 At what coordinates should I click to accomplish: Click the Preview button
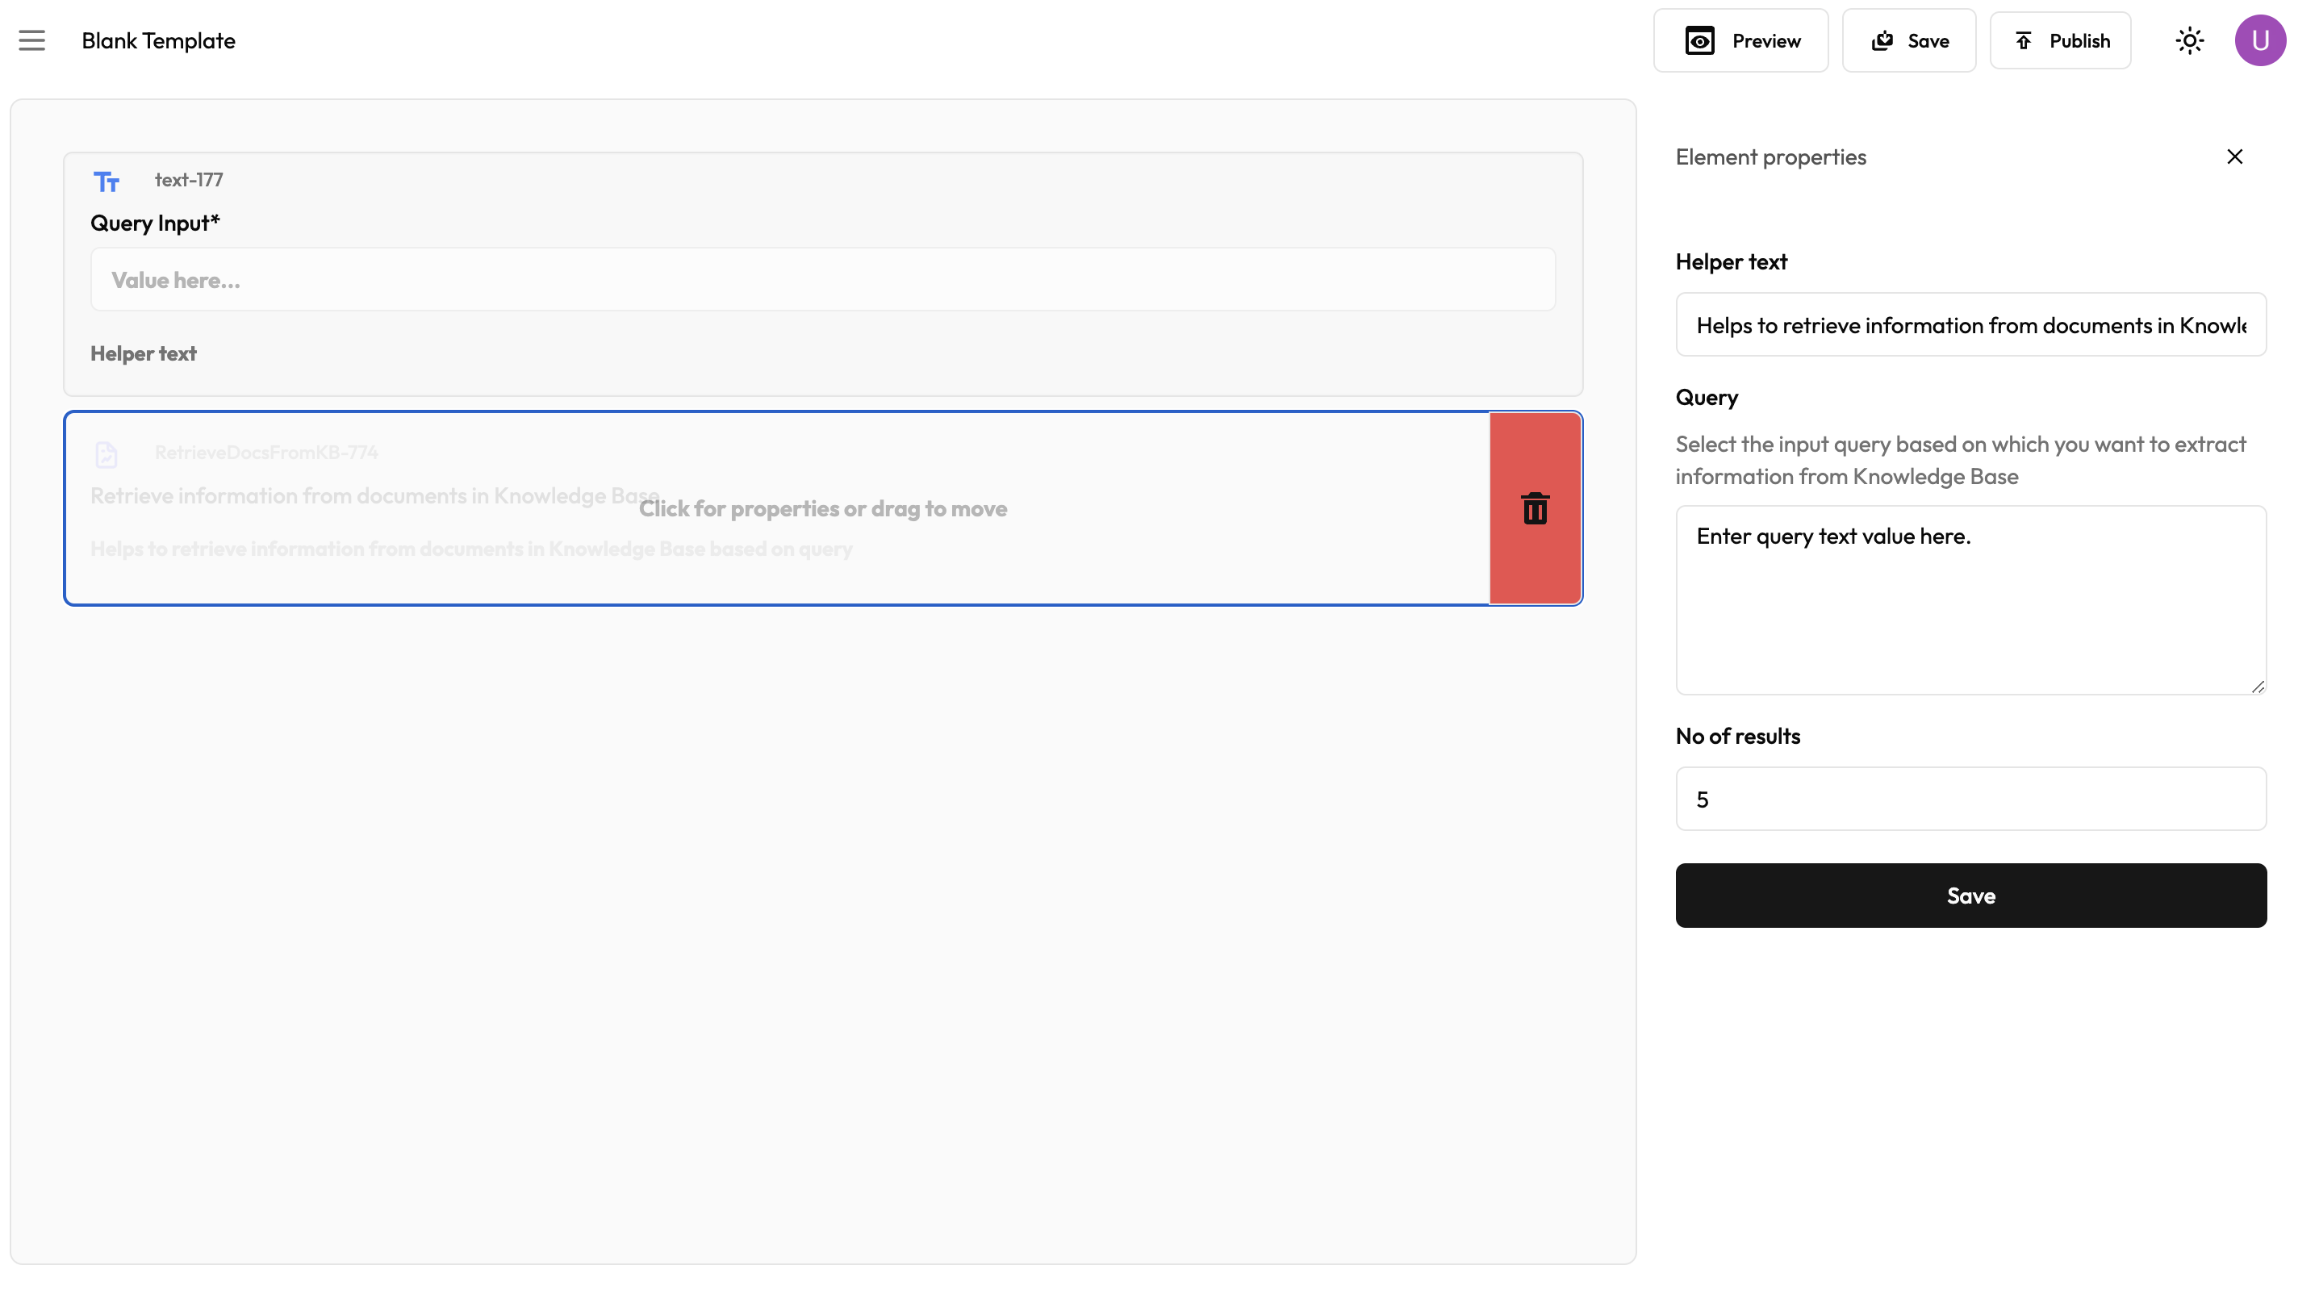1740,40
